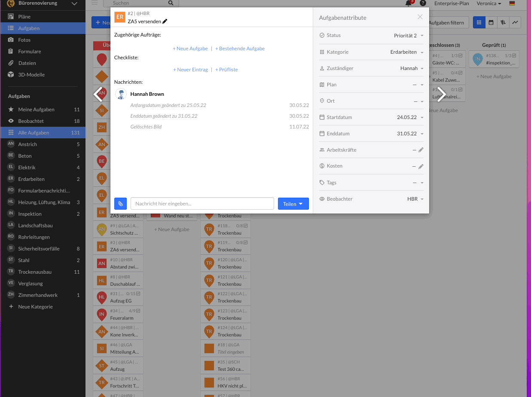Open the Enddatum dropdown showing 31.05.22

coord(410,134)
